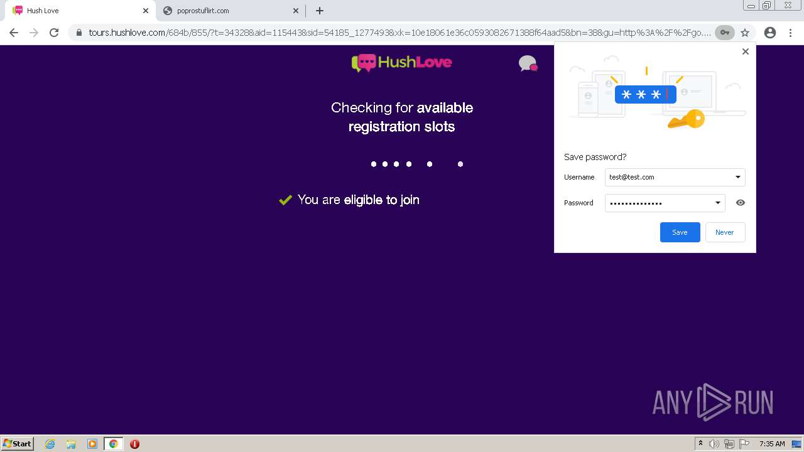804x452 pixels.
Task: Bookmark this page with the star icon
Action: coord(745,33)
